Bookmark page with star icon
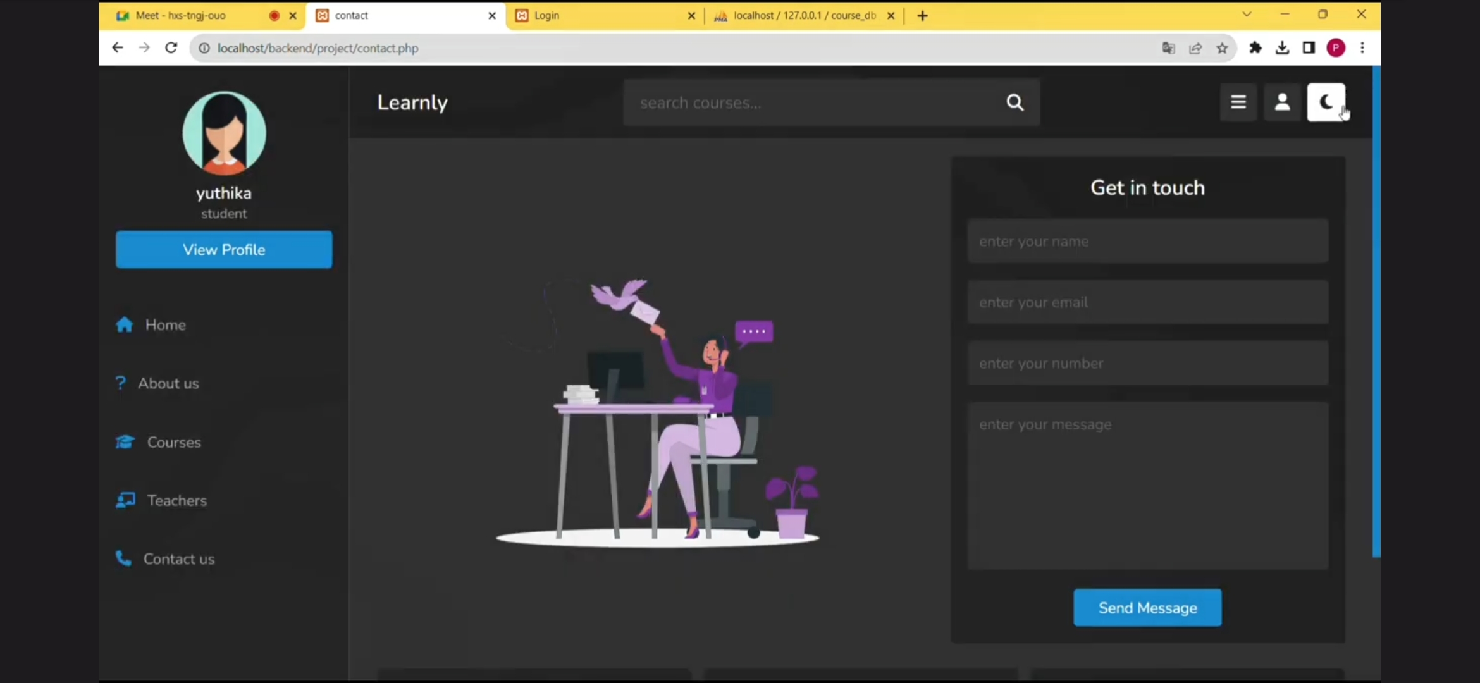The height and width of the screenshot is (683, 1480). pos(1222,48)
